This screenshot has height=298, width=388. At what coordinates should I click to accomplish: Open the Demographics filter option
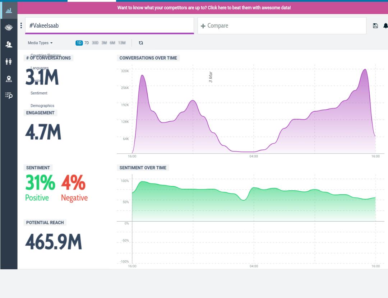tap(42, 106)
